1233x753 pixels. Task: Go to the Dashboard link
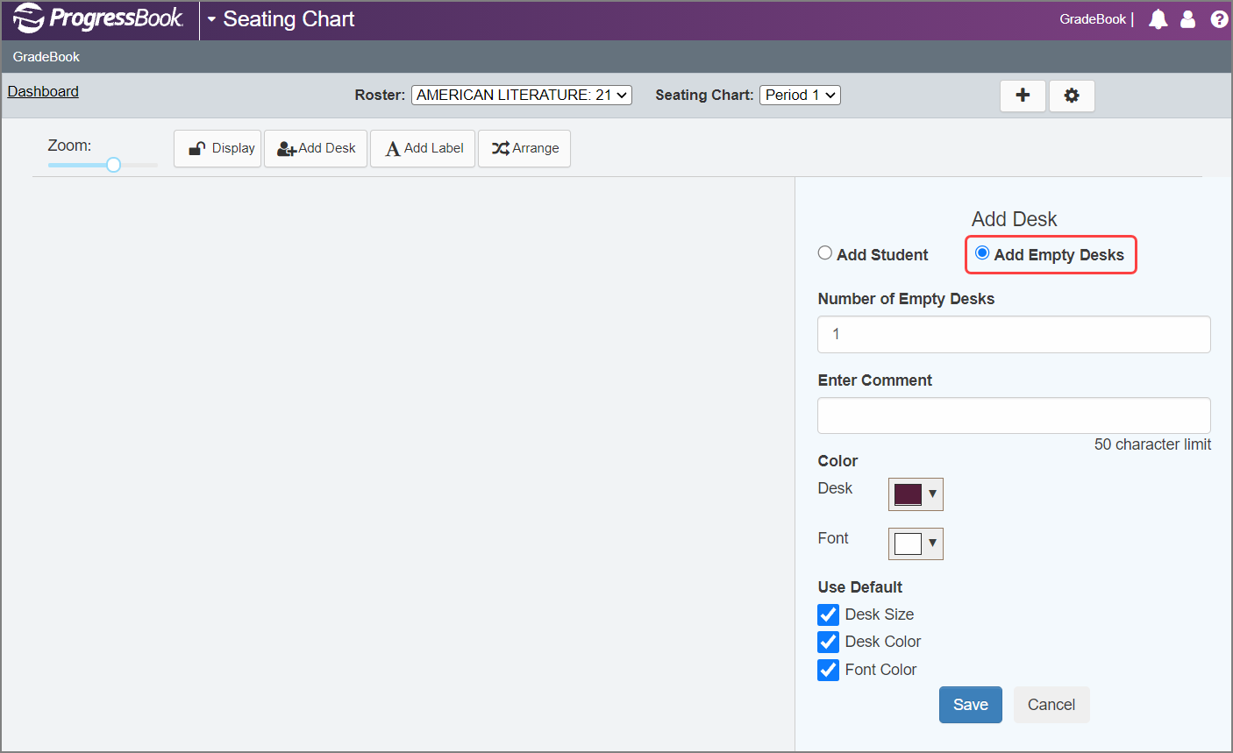coord(43,91)
